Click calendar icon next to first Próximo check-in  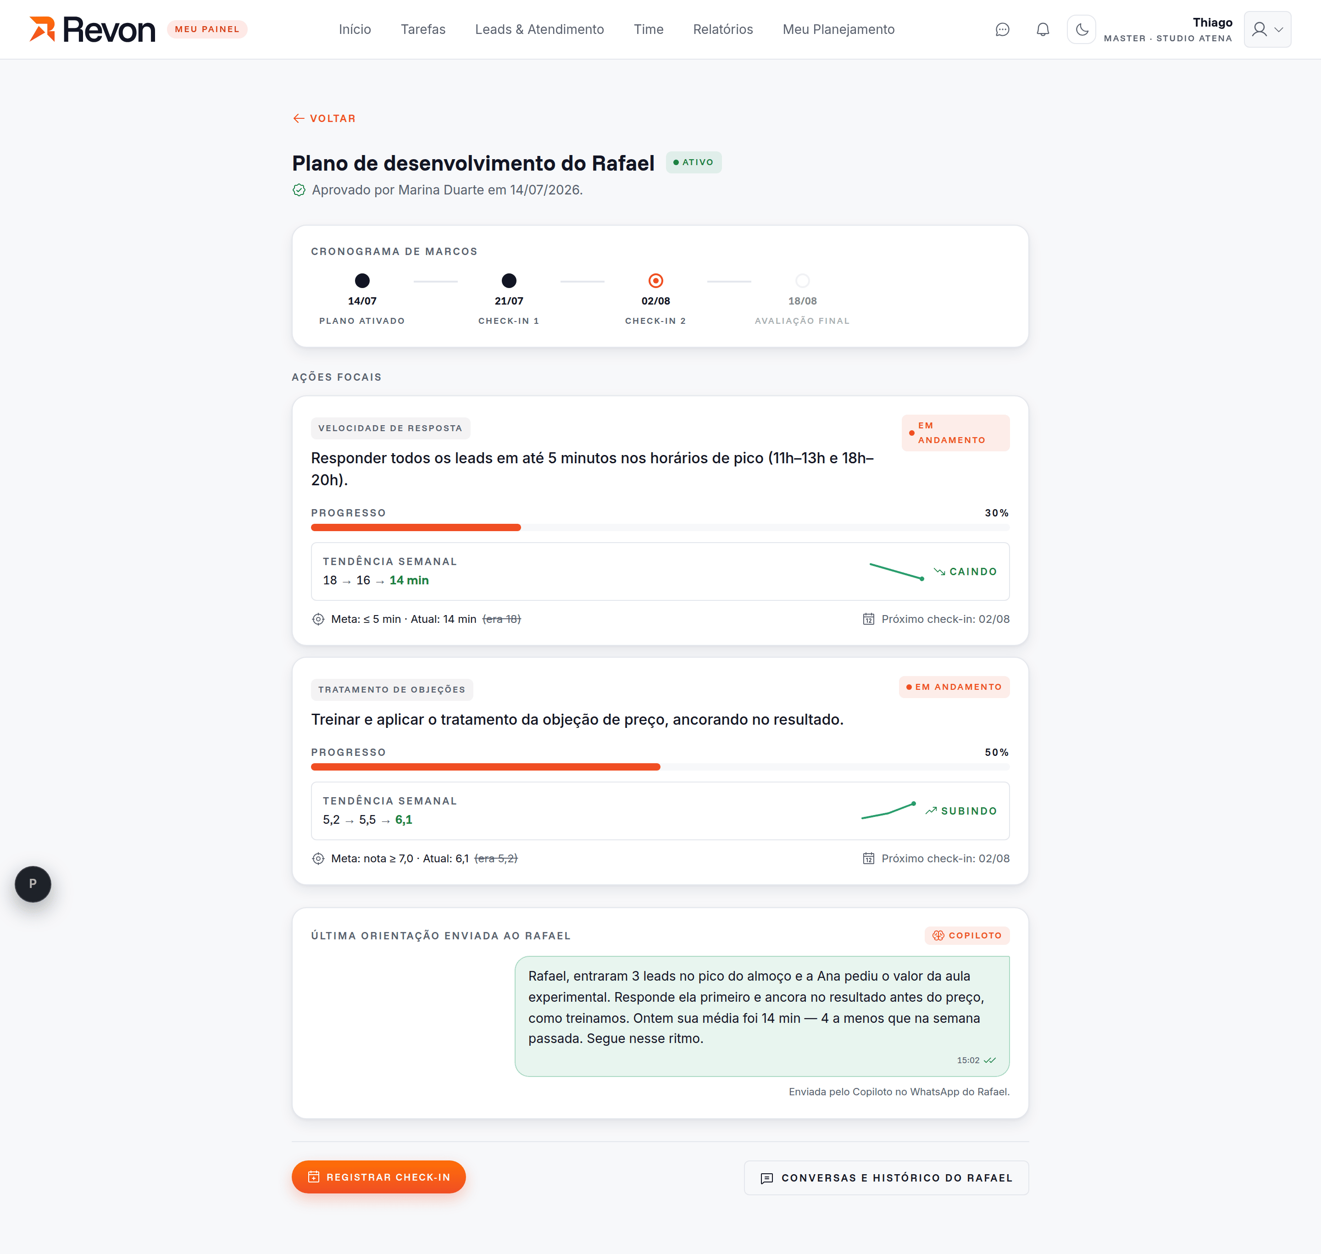(868, 619)
